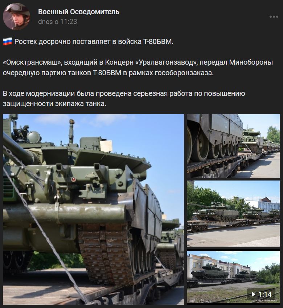Open the Военный Осведомитель channel page

click(x=79, y=12)
